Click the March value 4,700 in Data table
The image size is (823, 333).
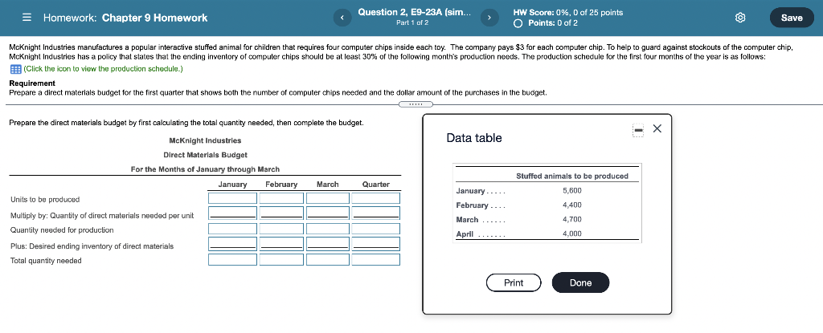click(x=572, y=219)
